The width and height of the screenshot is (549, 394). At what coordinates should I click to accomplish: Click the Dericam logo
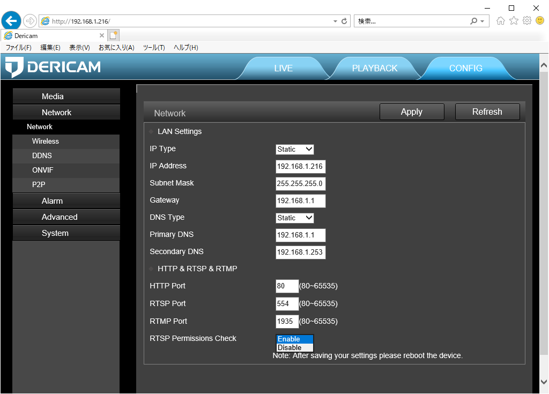point(53,67)
